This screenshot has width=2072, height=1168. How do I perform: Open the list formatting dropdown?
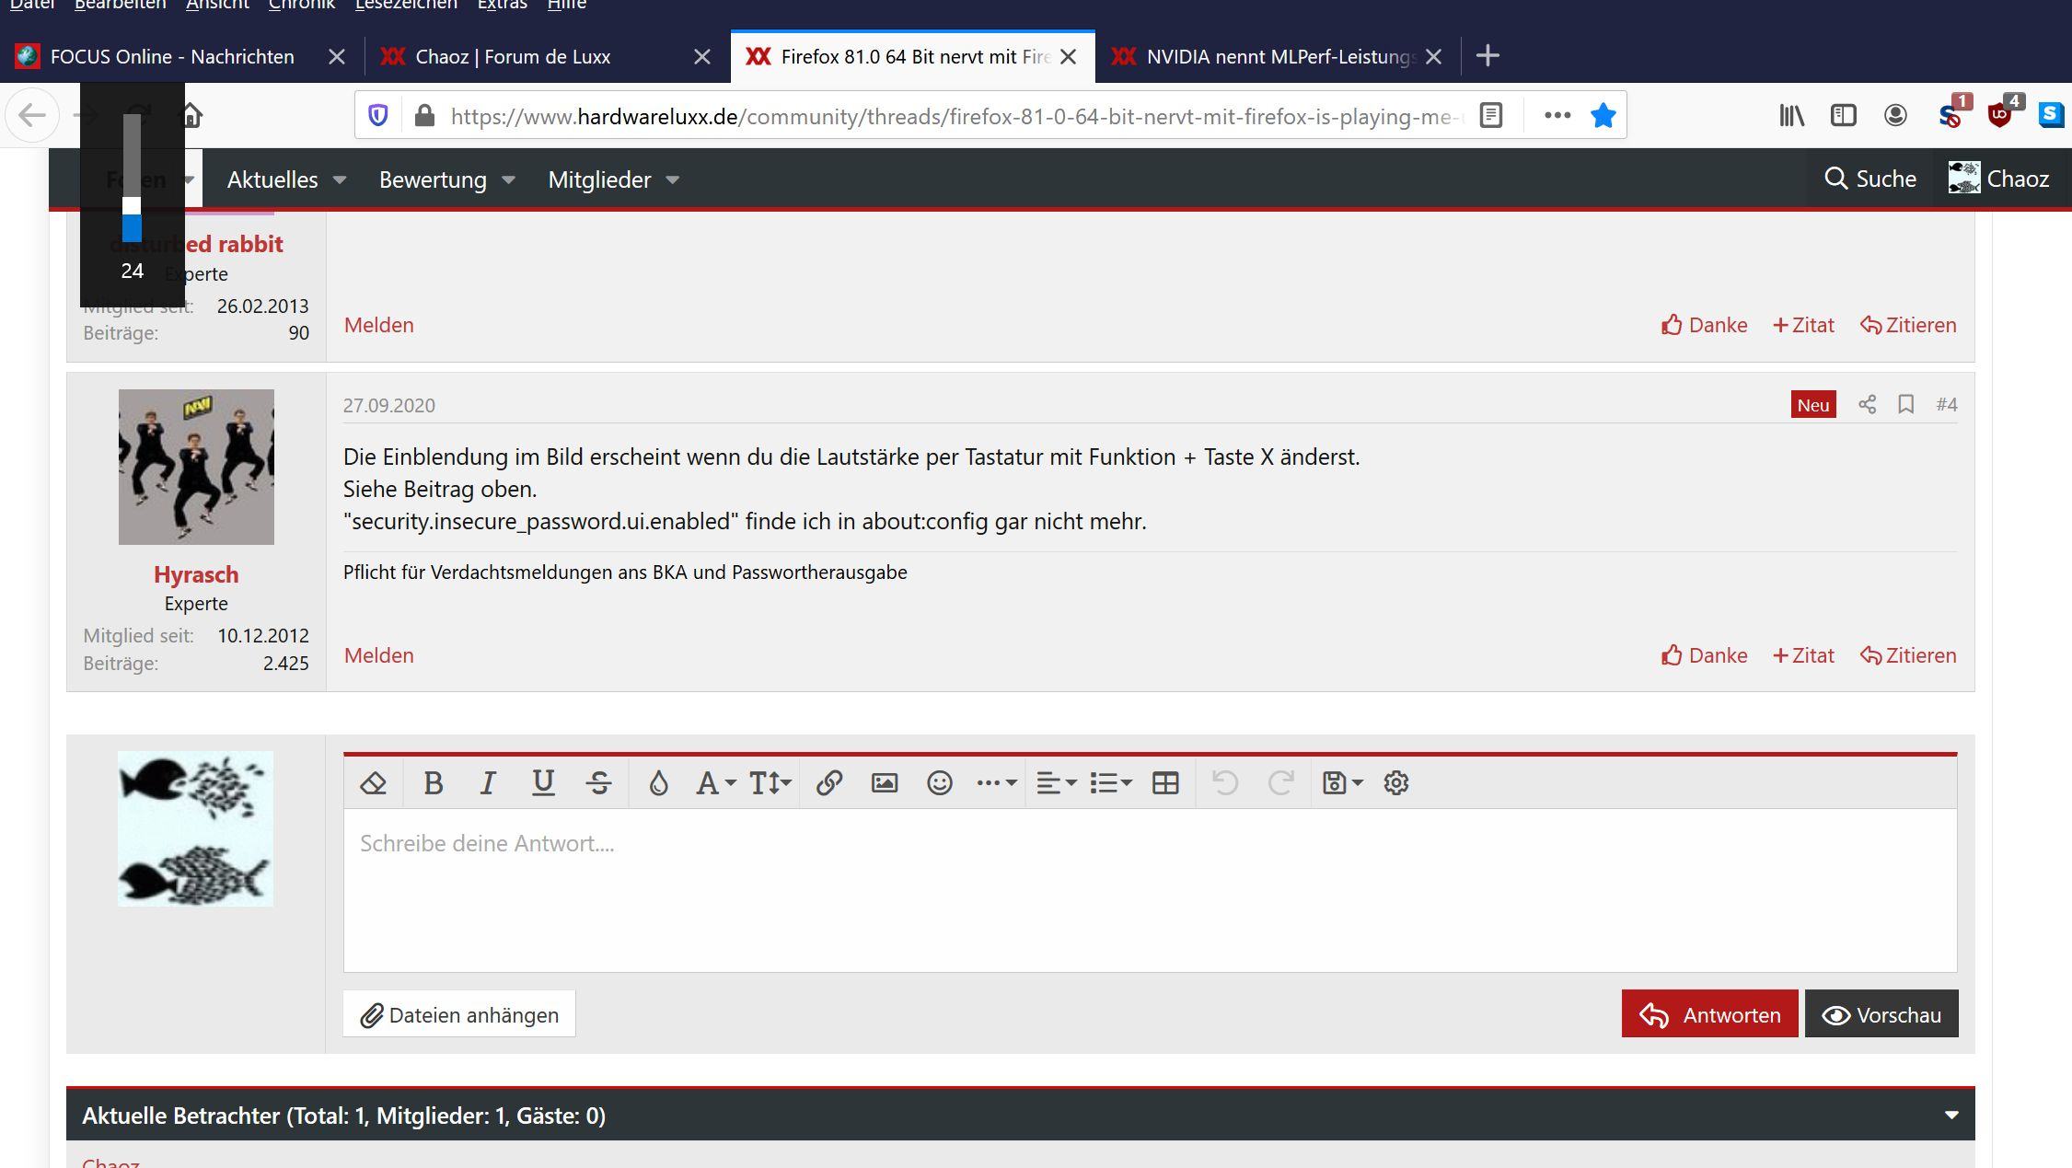click(1110, 783)
